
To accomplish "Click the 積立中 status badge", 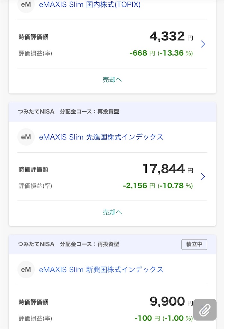I will click(194, 245).
